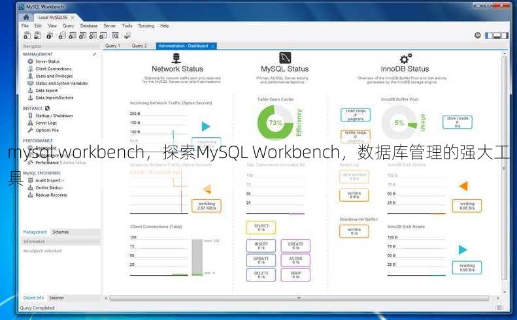Click the InnoDB Buffer Pool 5% donut
Viewport: 517px width, 320px height.
pos(399,123)
